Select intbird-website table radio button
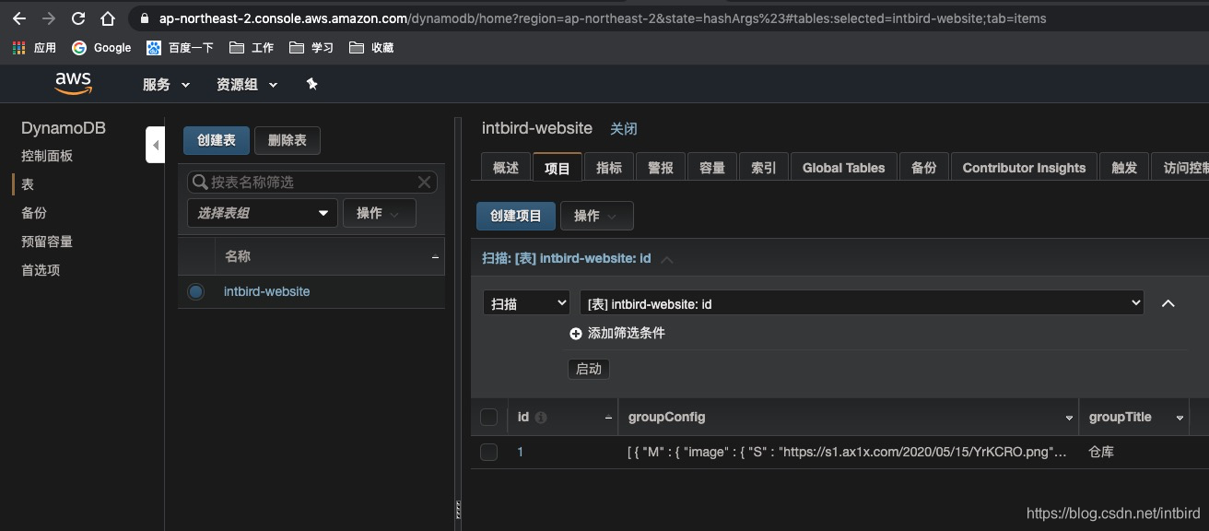The image size is (1209, 531). 195,291
